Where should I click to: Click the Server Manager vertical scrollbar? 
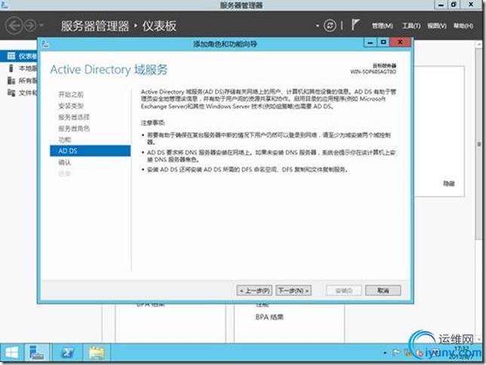(x=478, y=144)
